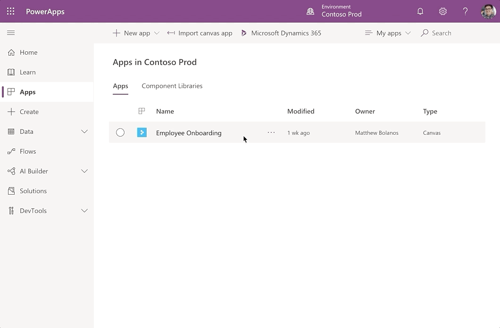The height and width of the screenshot is (328, 500).
Task: Click the Home house icon
Action: (x=11, y=52)
